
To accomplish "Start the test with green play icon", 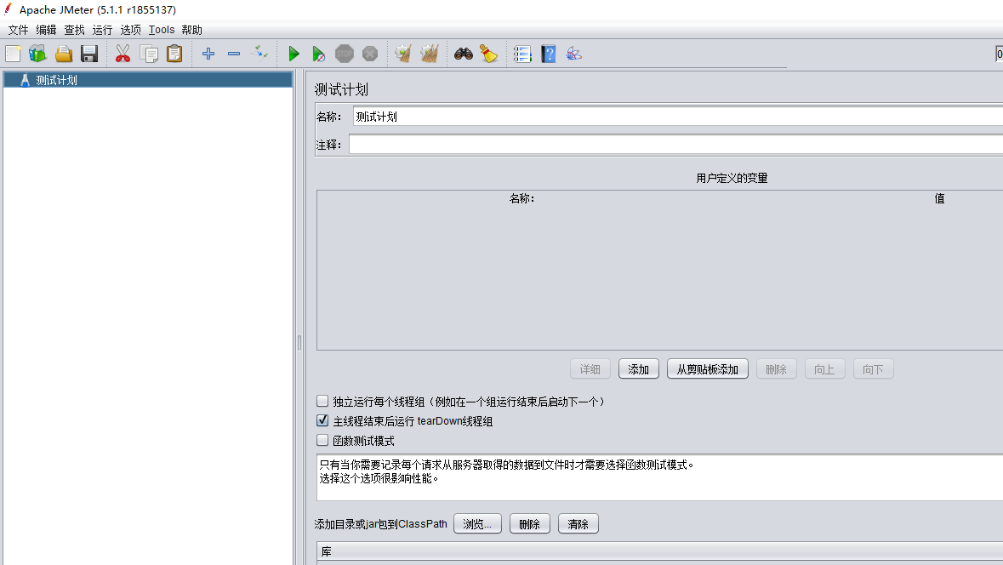I will point(293,54).
